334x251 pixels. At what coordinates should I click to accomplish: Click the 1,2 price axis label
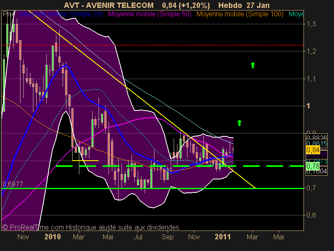click(311, 51)
